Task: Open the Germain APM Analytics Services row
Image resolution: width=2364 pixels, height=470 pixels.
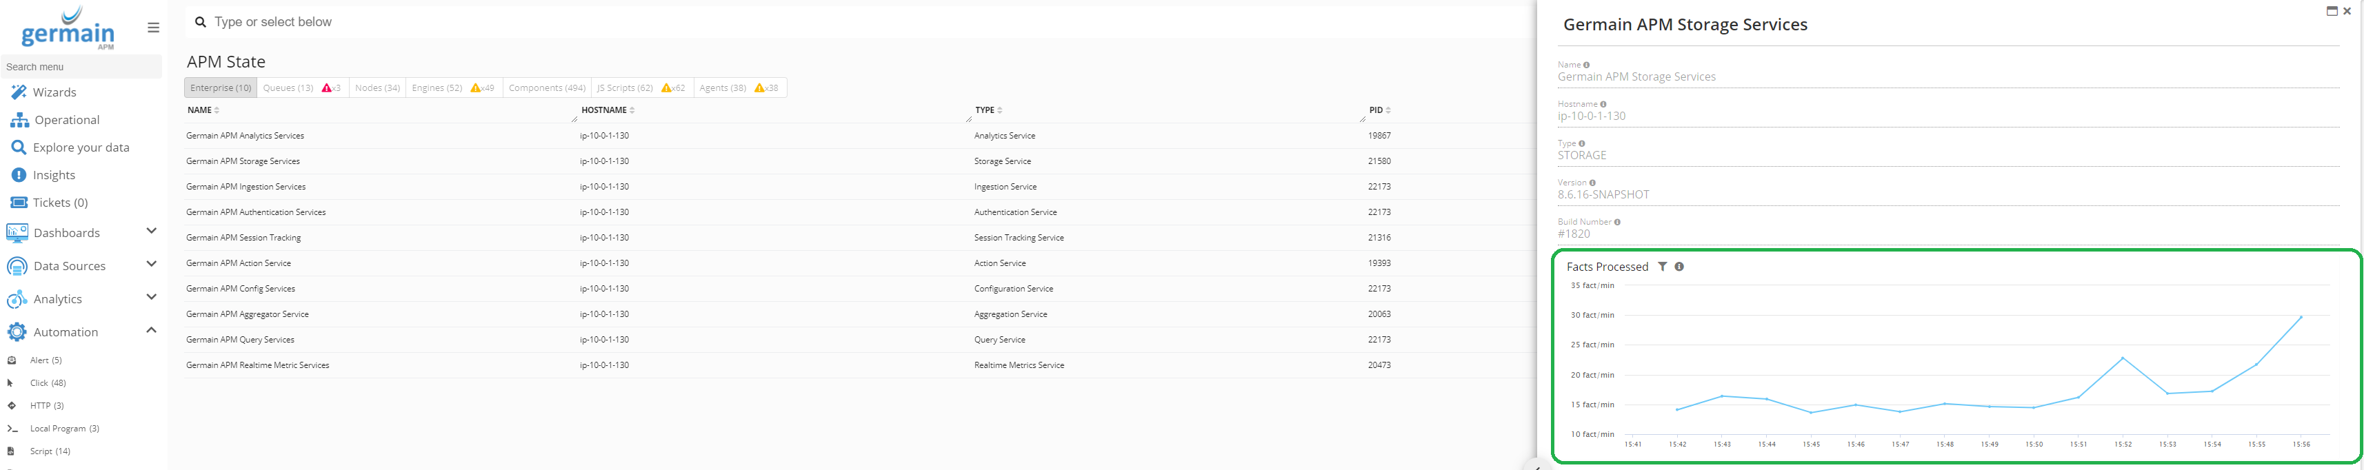Action: pyautogui.click(x=245, y=136)
